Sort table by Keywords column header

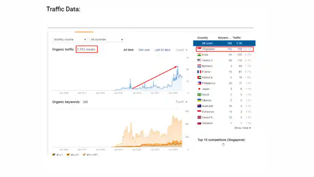point(224,38)
